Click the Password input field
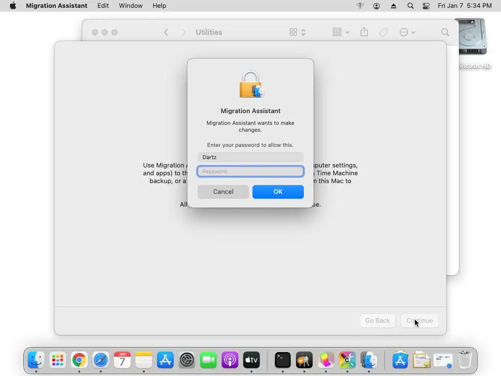Screen dimensions: 501x376 (x=250, y=171)
